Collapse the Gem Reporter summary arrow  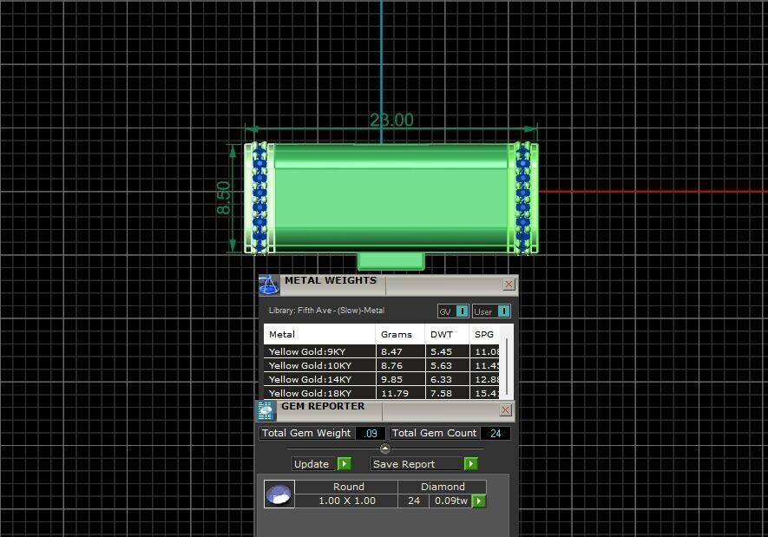[x=385, y=448]
